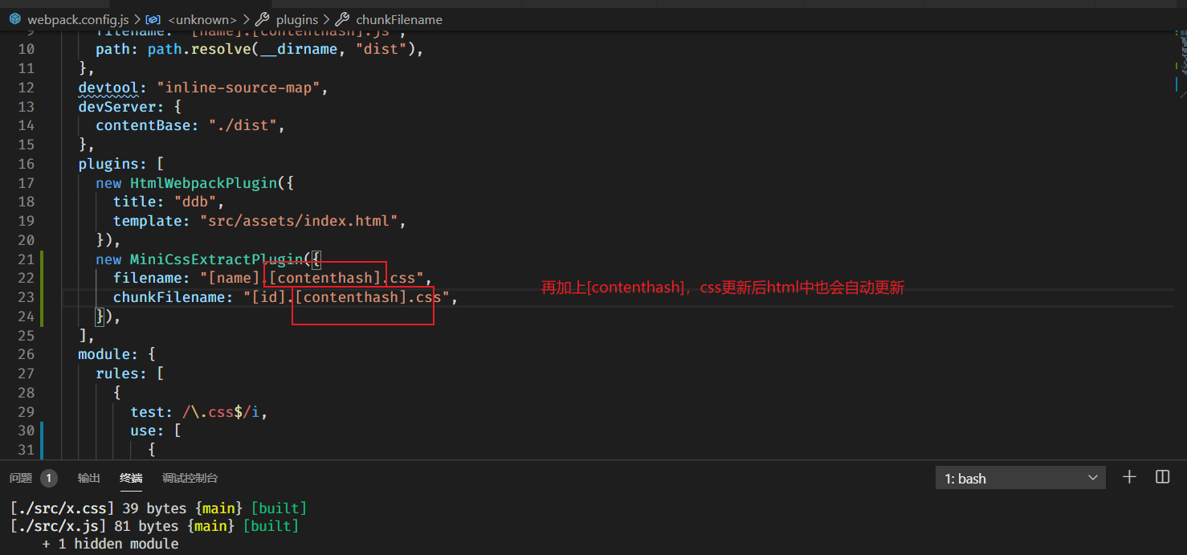Click "ddb" title string

[x=196, y=202]
